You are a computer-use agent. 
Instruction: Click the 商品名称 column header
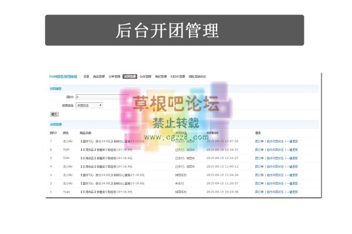point(86,133)
